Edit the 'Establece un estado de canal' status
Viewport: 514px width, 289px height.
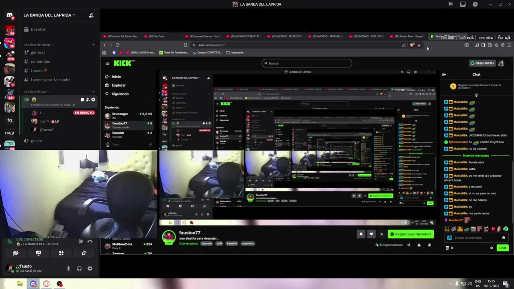click(53, 105)
